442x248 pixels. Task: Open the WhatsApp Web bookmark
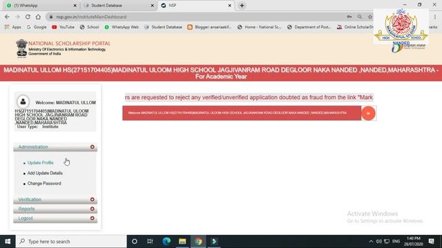122,27
